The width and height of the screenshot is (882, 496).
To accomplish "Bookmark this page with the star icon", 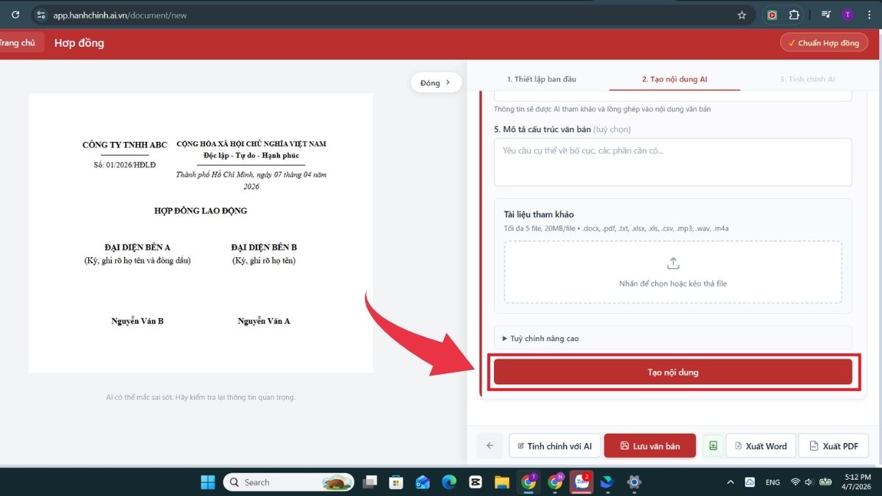I will tap(742, 15).
